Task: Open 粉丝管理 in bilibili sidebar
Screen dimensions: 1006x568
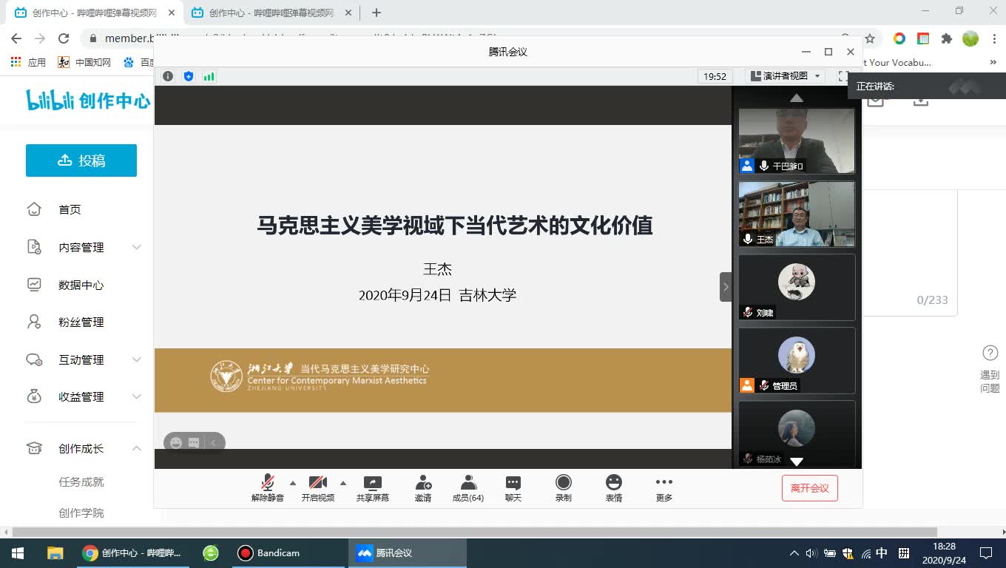Action: [x=81, y=322]
